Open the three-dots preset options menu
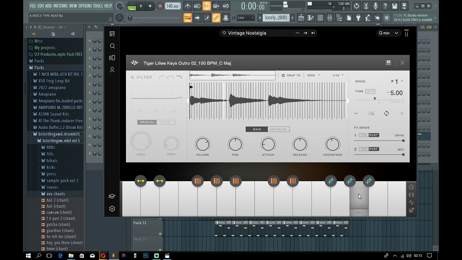 click(297, 33)
